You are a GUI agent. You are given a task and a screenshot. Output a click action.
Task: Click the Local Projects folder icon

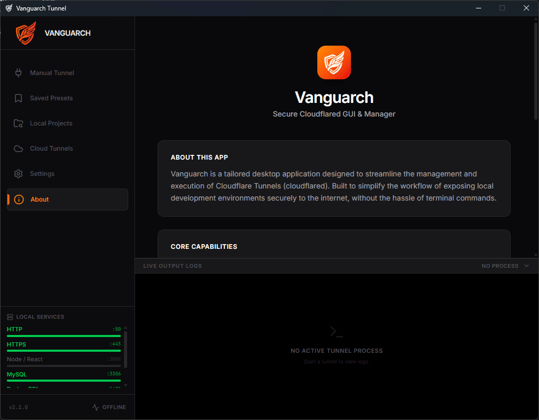click(18, 123)
